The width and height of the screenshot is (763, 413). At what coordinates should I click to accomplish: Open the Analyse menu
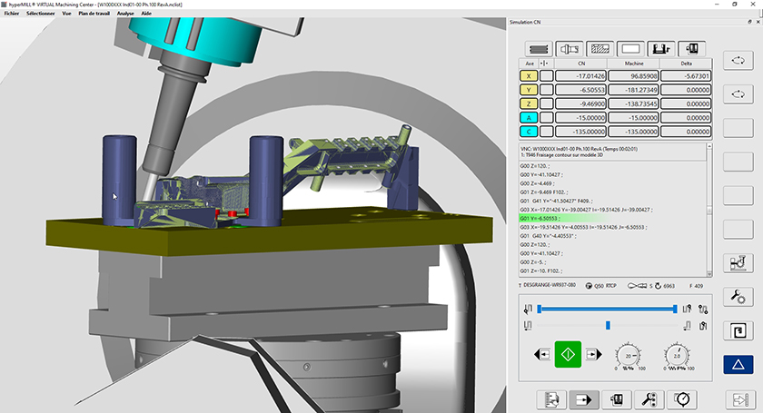125,15
